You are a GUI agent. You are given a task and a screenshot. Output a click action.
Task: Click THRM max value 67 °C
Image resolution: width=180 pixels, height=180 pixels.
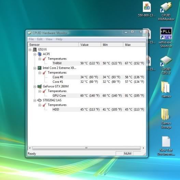(135, 63)
